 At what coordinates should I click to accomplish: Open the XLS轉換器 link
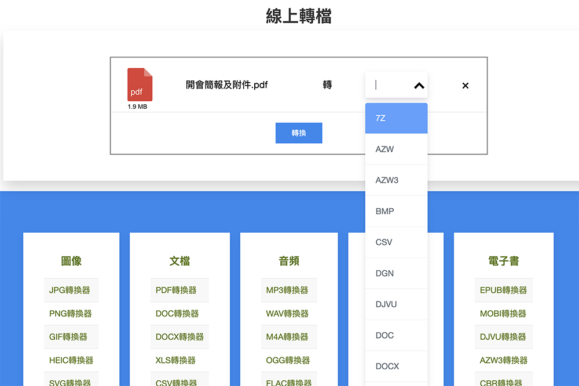pyautogui.click(x=179, y=359)
